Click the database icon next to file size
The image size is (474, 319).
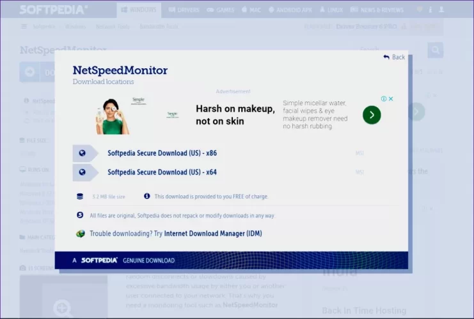(x=80, y=197)
